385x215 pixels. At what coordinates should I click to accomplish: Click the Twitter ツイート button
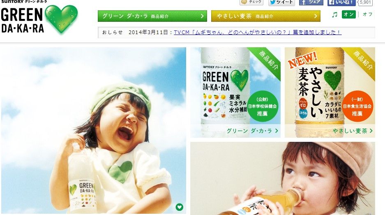point(281,2)
